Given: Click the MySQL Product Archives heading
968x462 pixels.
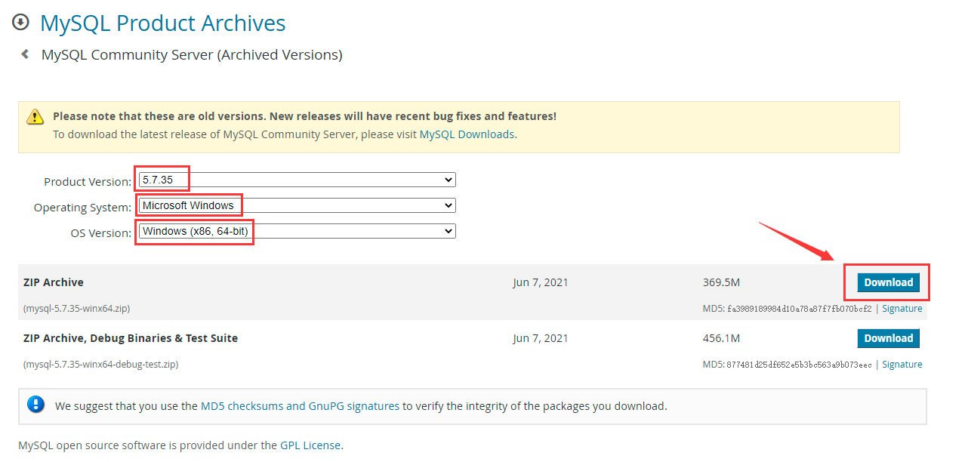Looking at the screenshot, I should (x=163, y=23).
